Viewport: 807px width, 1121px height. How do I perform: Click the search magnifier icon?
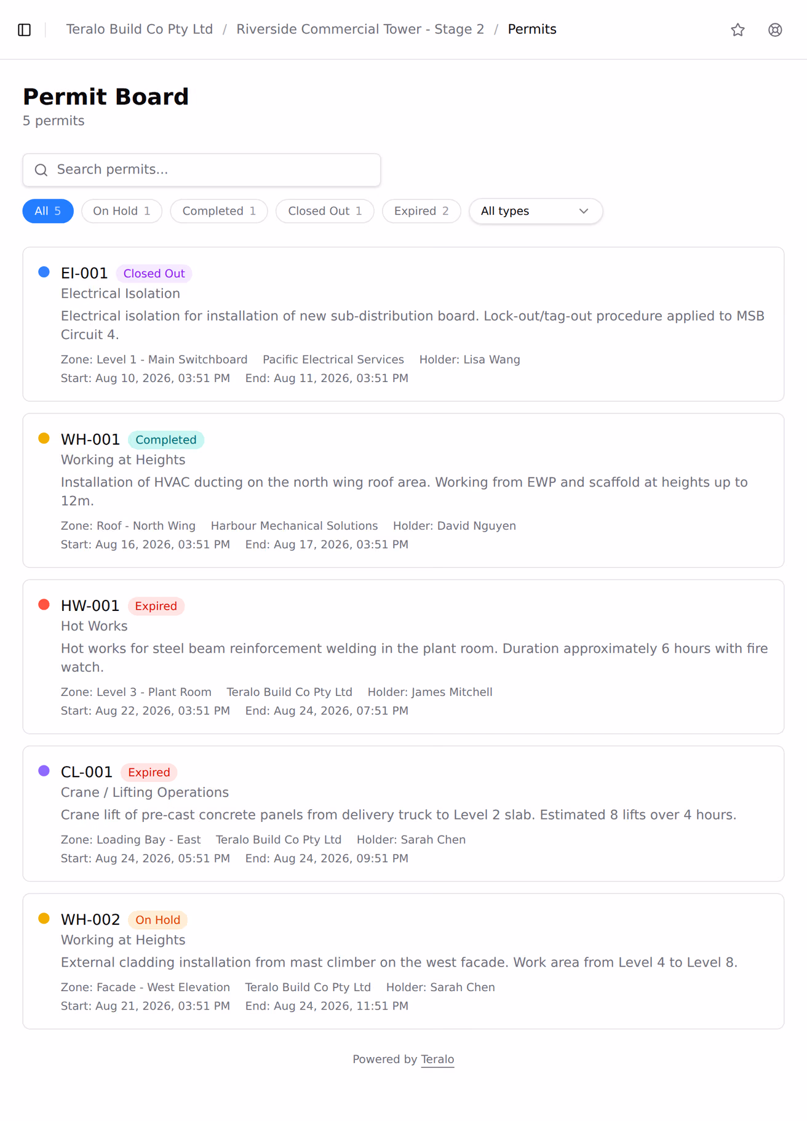(x=41, y=170)
